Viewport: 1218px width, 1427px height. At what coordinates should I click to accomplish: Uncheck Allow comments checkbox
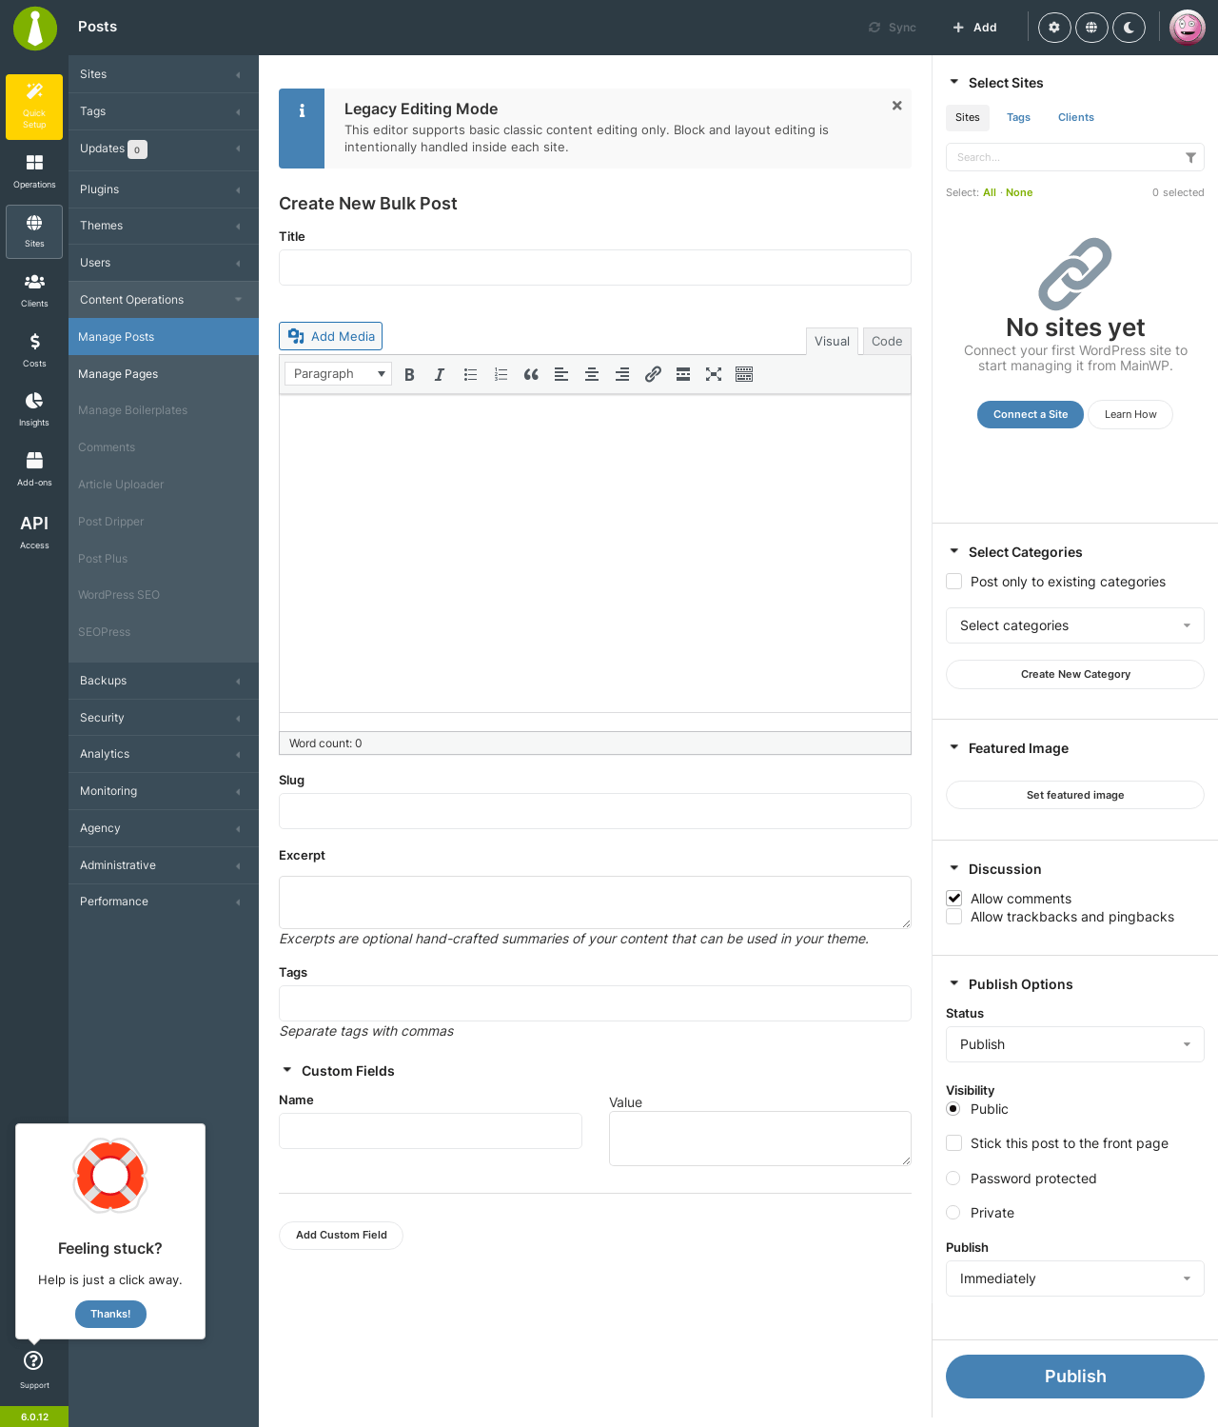tap(954, 899)
